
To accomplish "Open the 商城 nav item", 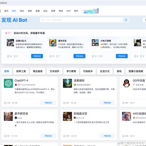I will pyautogui.click(x=61, y=11).
